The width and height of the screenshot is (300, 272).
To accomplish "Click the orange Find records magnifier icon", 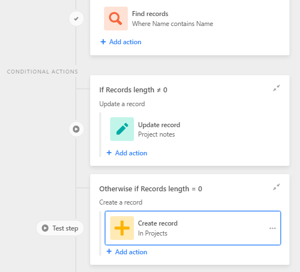I will click(x=116, y=19).
